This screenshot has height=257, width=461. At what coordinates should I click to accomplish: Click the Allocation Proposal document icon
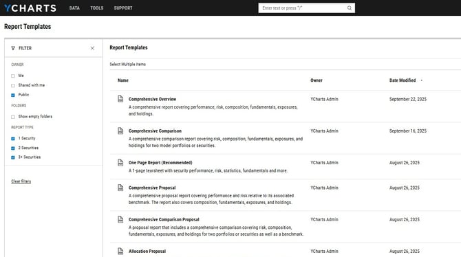tap(120, 251)
